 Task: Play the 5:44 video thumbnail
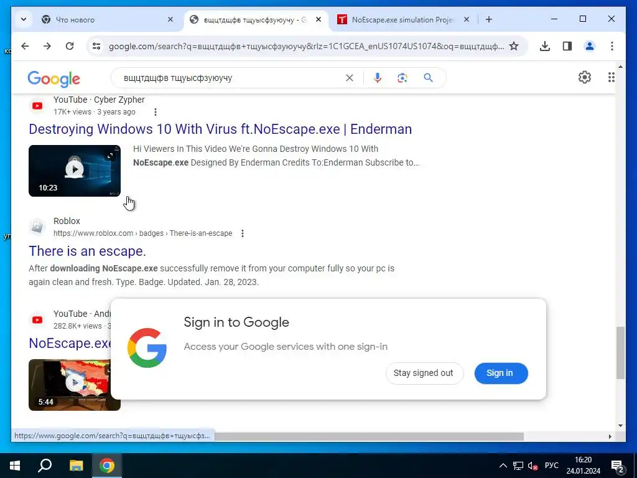tap(70, 385)
